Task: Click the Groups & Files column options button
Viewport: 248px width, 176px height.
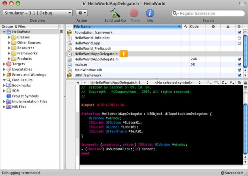Action: pos(61,26)
